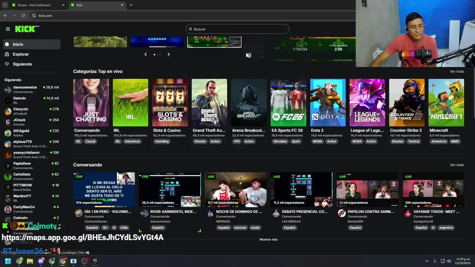
Task: Open Discord from the taskbar
Action: [x=41, y=261]
